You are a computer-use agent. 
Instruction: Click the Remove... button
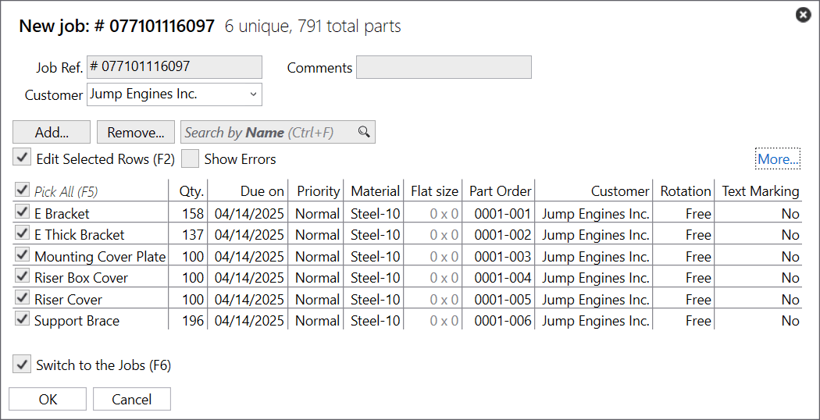[x=136, y=133]
